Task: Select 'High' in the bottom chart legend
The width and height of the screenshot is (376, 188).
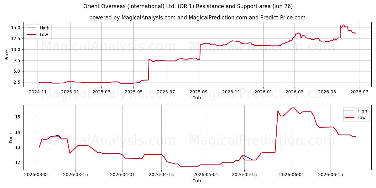Action: 362,111
